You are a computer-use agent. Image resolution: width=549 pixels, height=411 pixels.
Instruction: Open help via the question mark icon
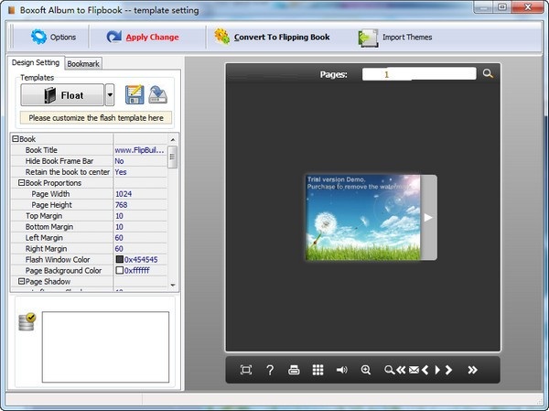click(270, 370)
